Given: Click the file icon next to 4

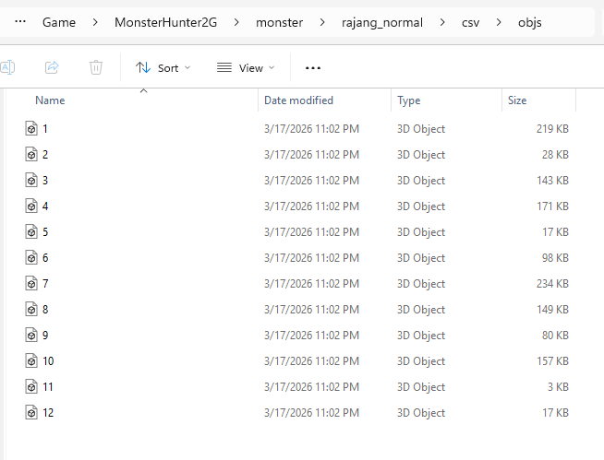Looking at the screenshot, I should [x=30, y=206].
